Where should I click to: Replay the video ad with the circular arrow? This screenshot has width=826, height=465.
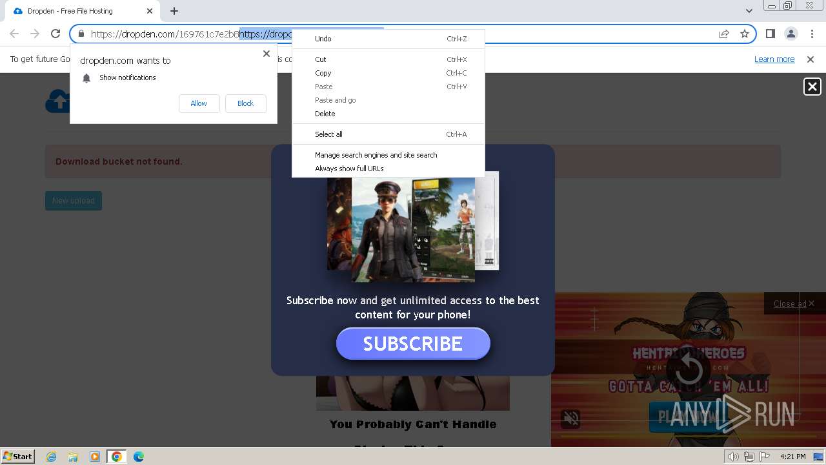(x=688, y=369)
